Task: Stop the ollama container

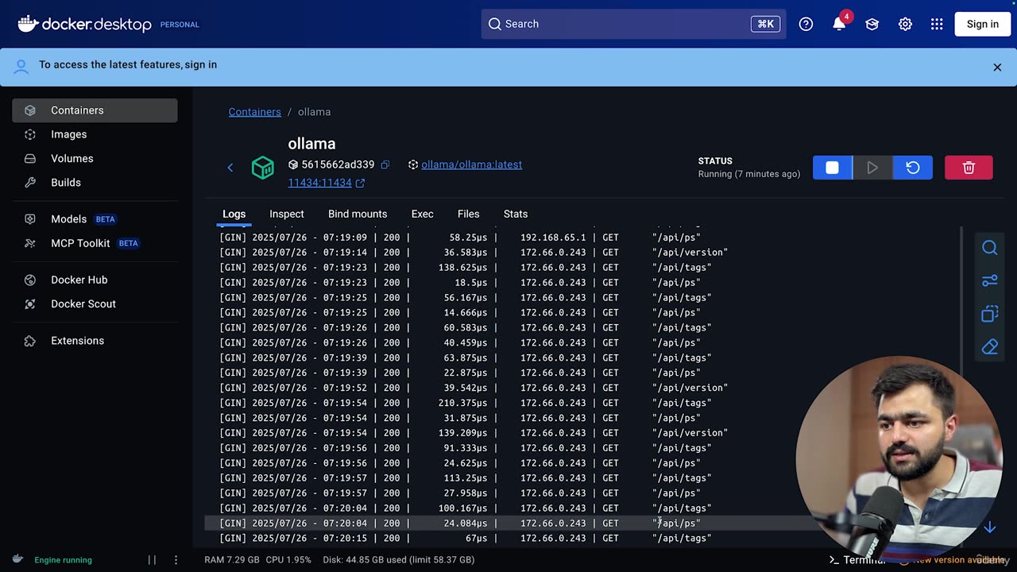Action: [x=832, y=168]
